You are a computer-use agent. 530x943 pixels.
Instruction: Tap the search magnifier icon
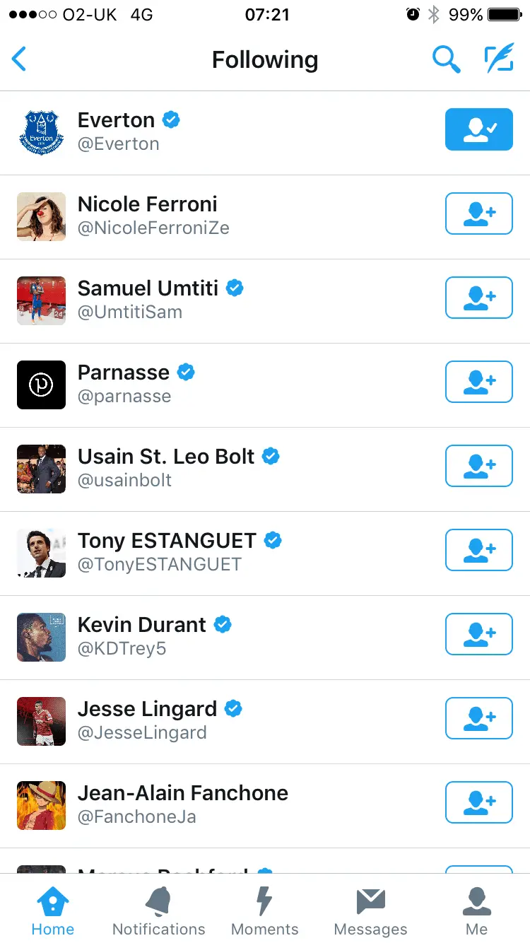point(446,60)
